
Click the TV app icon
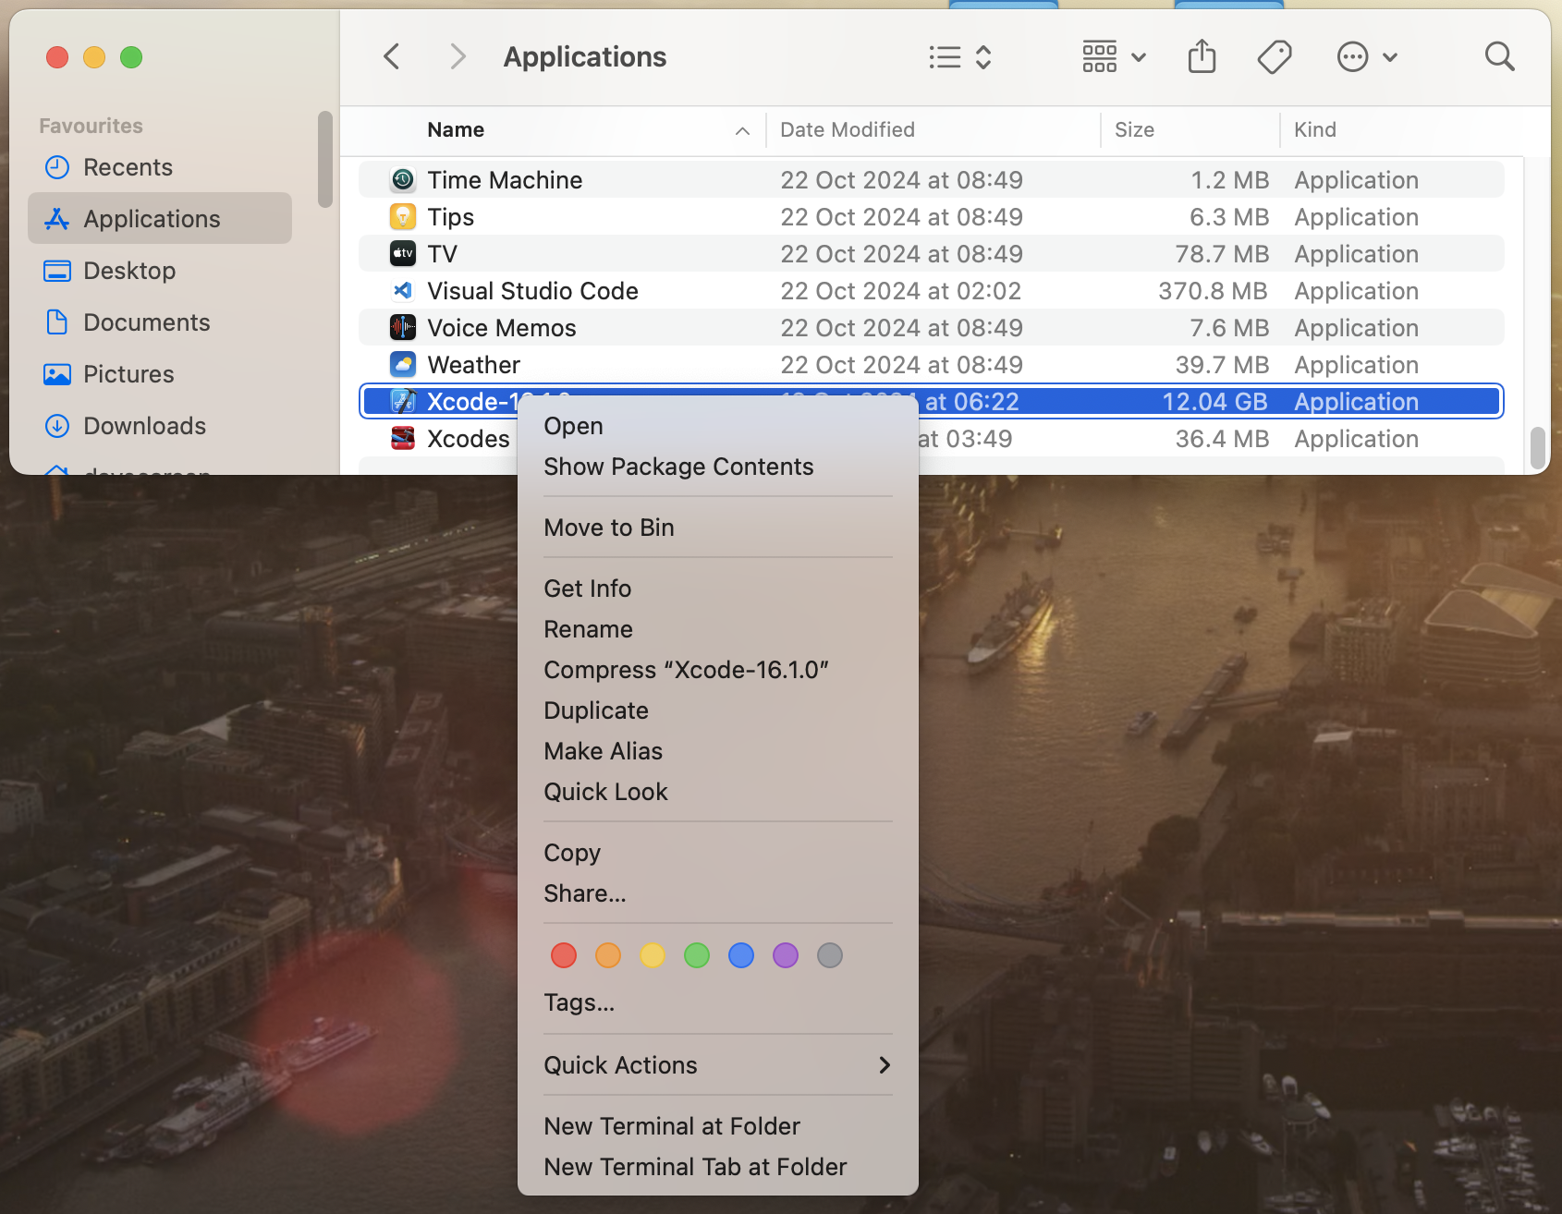pos(403,254)
